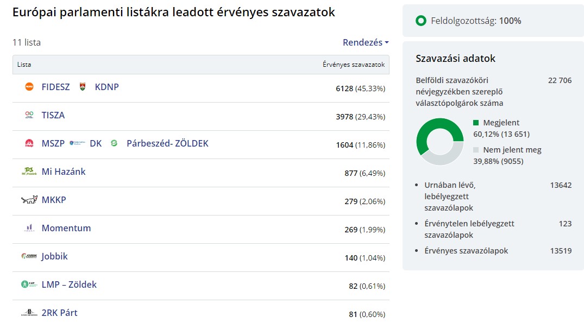The image size is (584, 323).
Task: Click the grey Nem jelent meg swatch
Action: pos(476,150)
